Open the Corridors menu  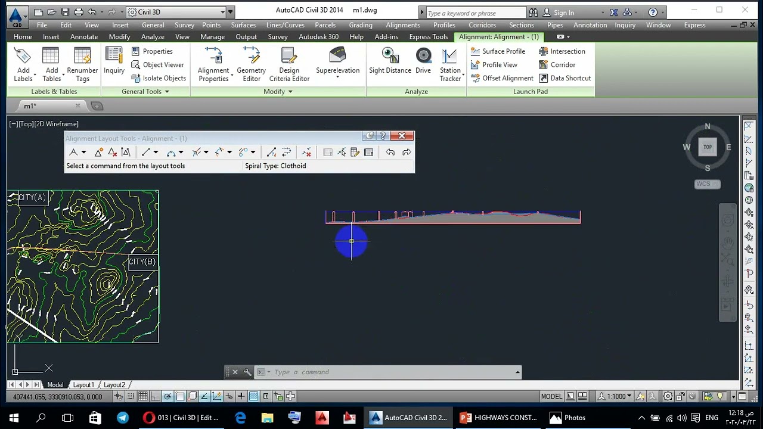[x=482, y=25]
